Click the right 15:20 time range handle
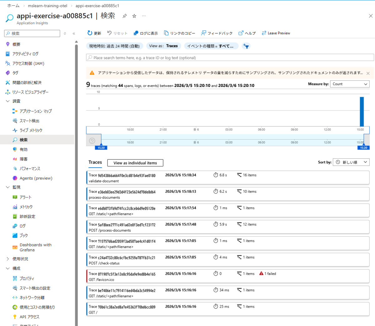The height and width of the screenshot is (326, 375). coord(364,147)
